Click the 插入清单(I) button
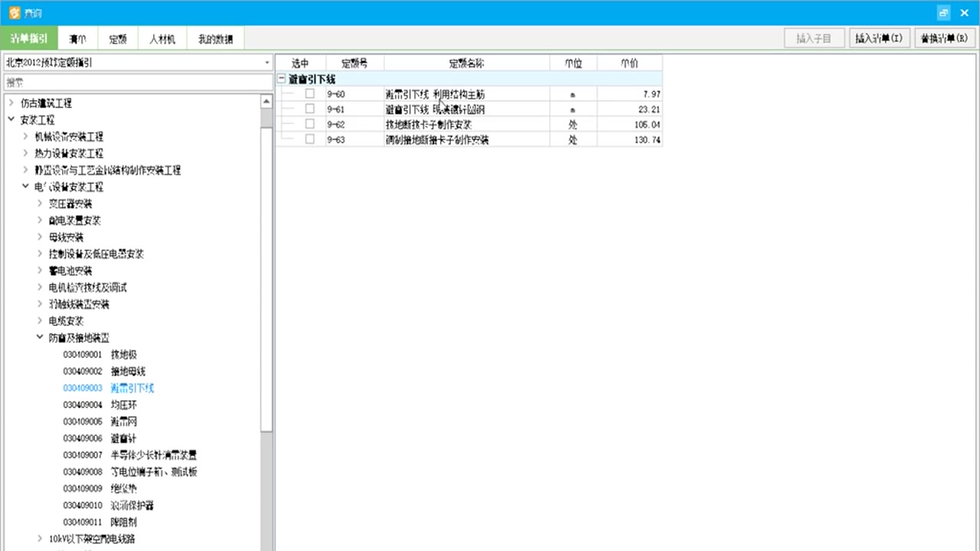Image resolution: width=980 pixels, height=551 pixels. coord(879,38)
